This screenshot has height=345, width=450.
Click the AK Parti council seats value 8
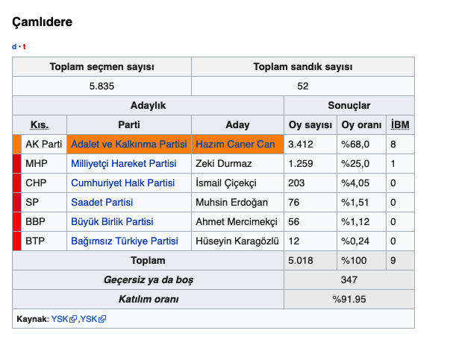tap(393, 144)
